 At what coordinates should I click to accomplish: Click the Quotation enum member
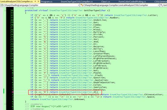tap(101, 80)
